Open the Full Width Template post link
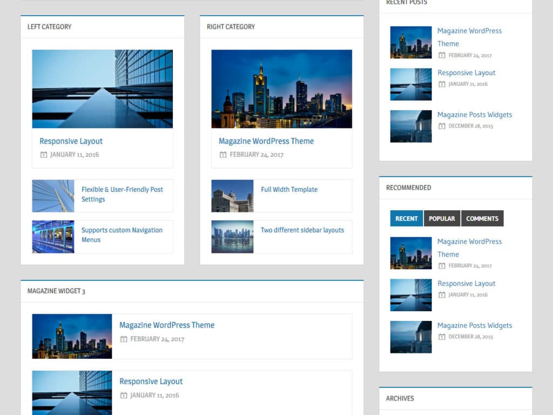The height and width of the screenshot is (415, 553). tap(289, 190)
